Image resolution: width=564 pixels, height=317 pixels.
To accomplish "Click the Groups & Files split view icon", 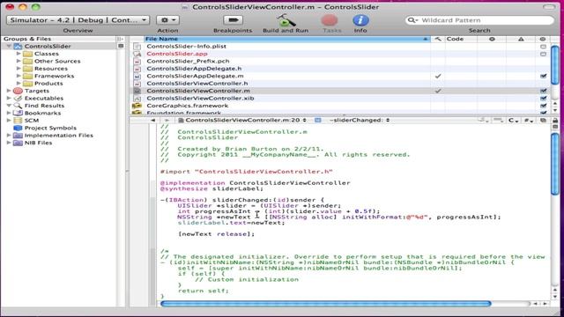I will pyautogui.click(x=120, y=39).
